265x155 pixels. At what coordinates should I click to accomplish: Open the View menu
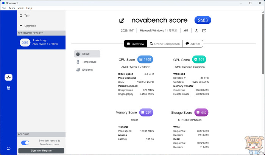(x=20, y=8)
